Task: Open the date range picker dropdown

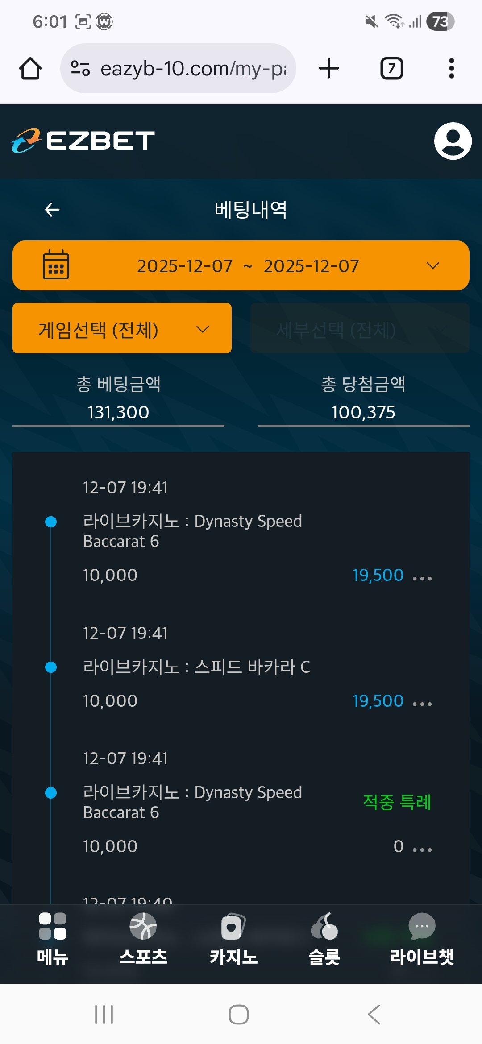Action: [x=241, y=266]
